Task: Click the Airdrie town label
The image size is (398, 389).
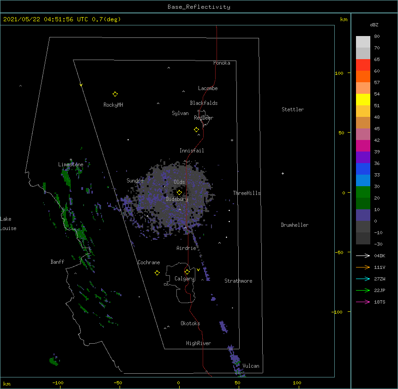Action: 187,248
